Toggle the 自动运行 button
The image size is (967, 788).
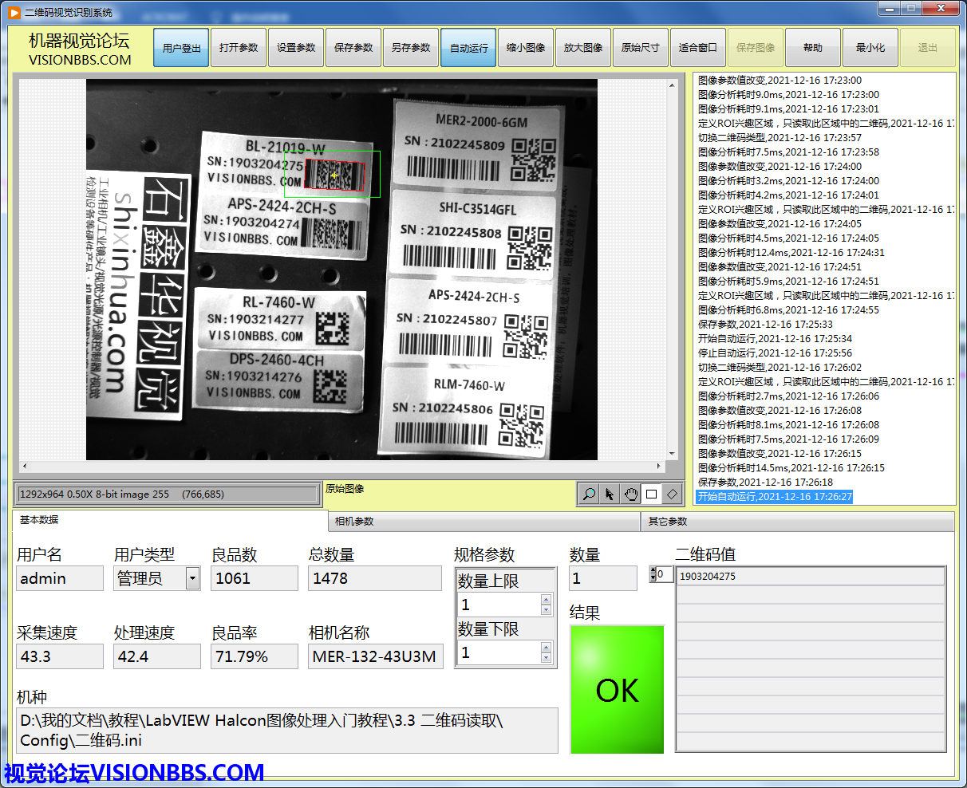(x=468, y=48)
